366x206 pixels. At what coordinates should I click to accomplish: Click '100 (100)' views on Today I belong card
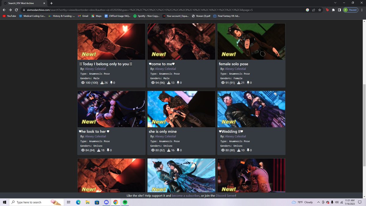tap(90, 83)
